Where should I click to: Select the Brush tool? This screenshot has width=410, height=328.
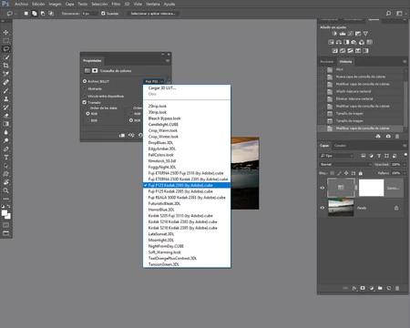click(x=5, y=90)
